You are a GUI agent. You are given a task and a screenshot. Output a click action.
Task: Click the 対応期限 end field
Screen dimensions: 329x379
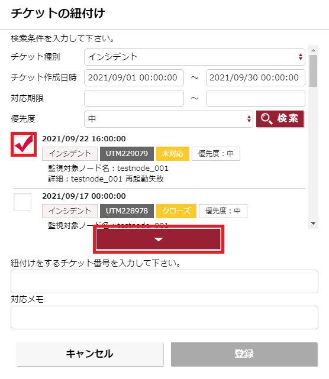click(x=256, y=98)
